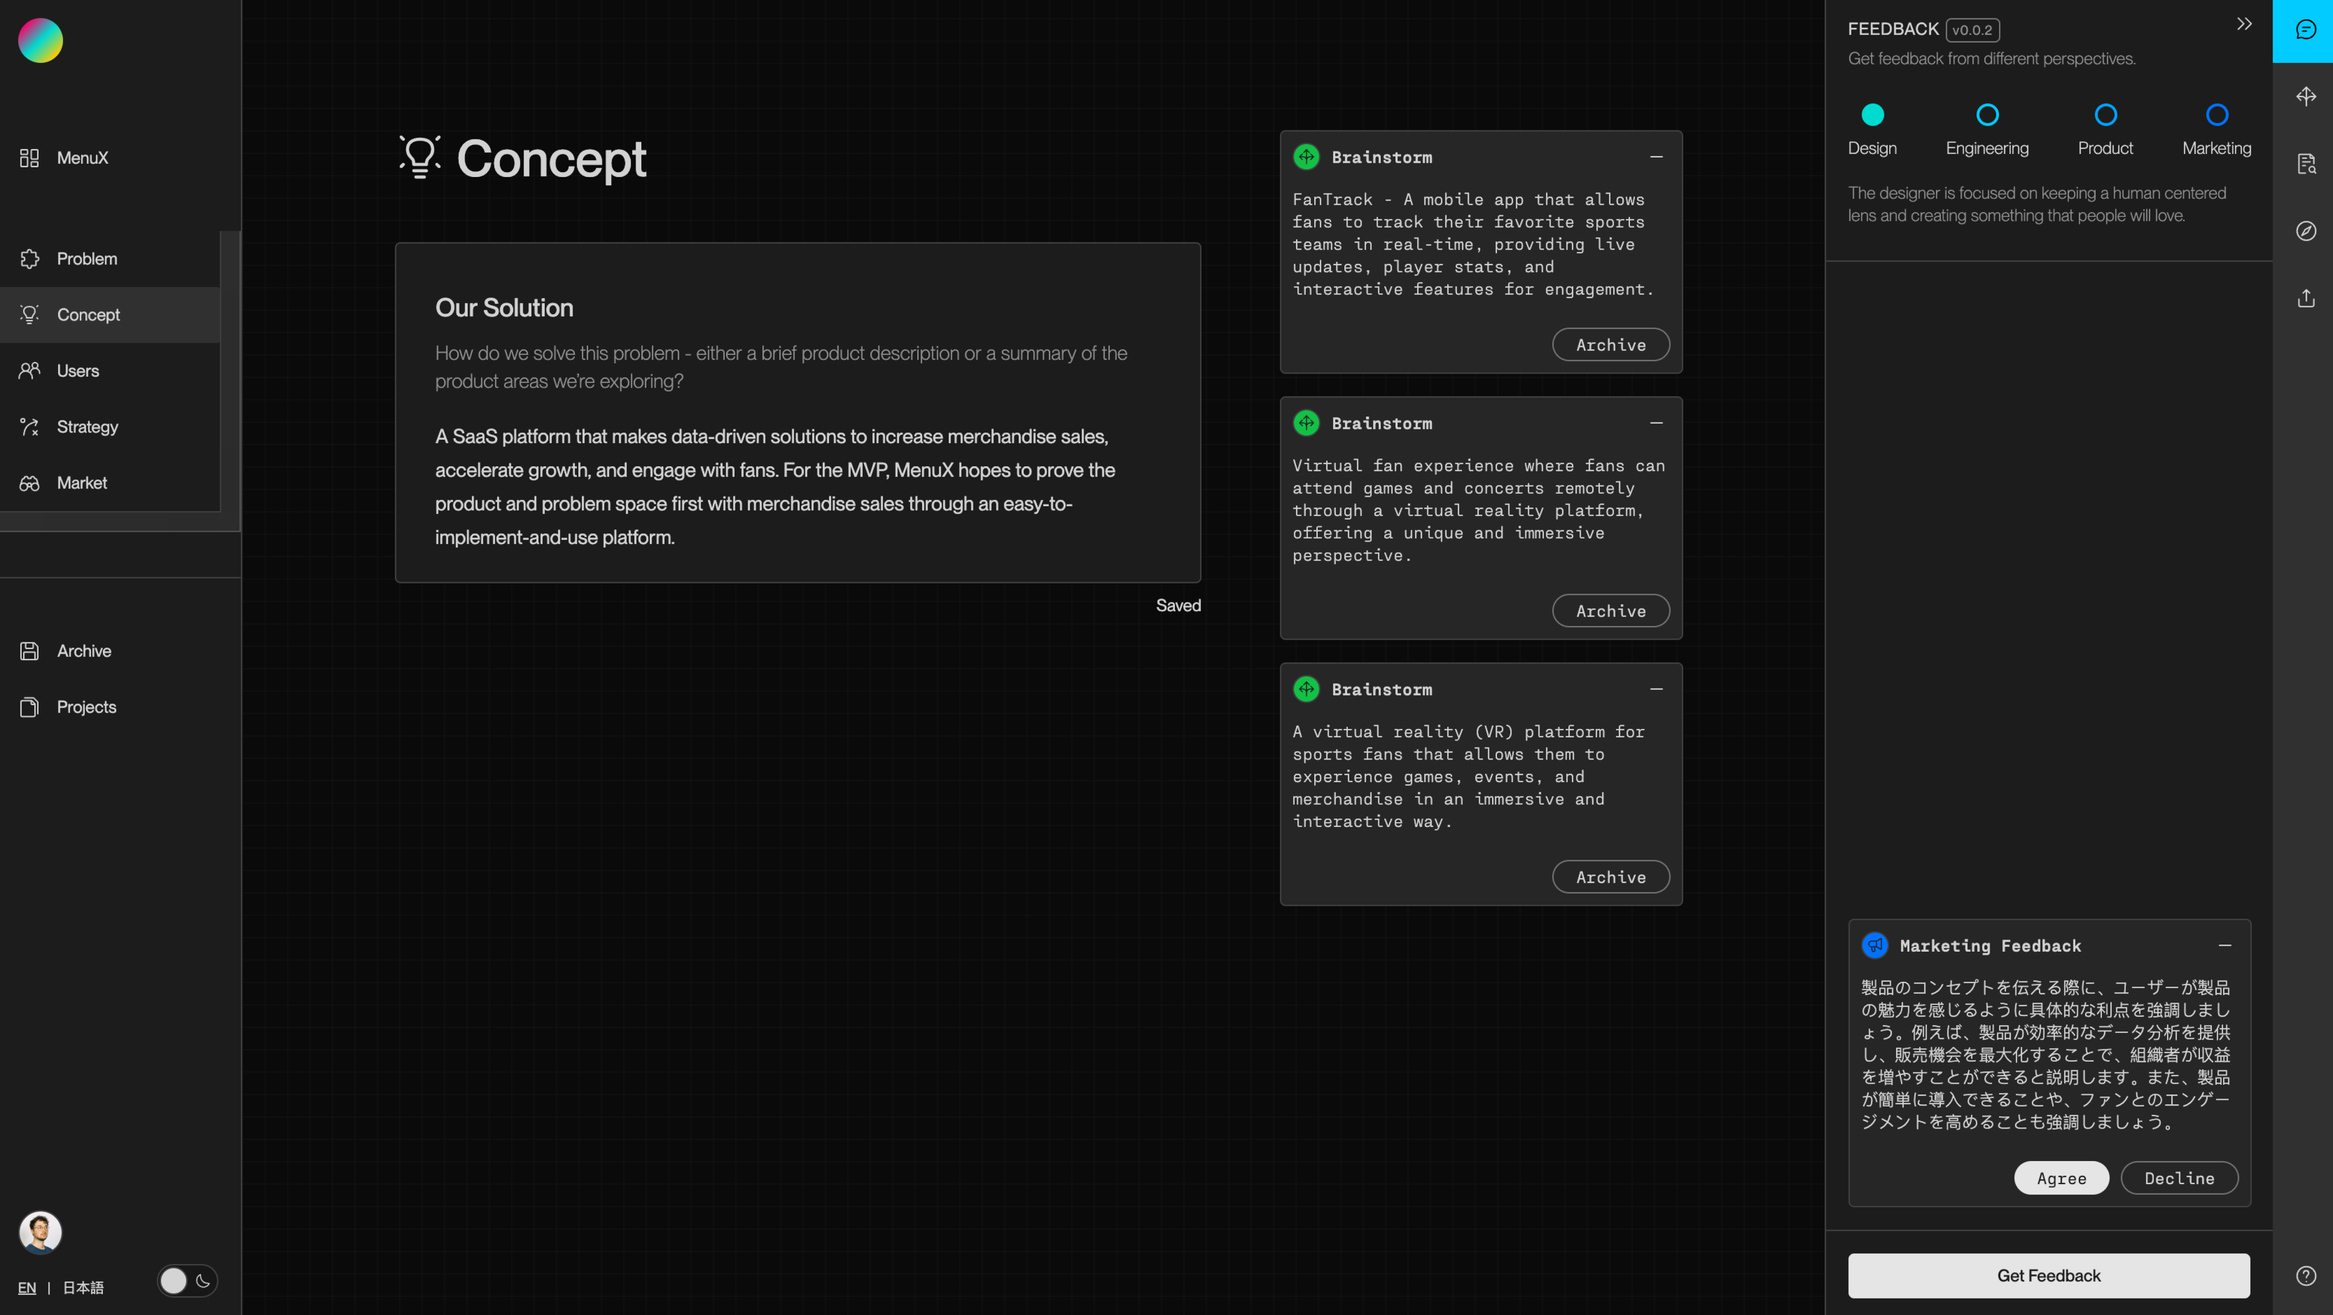Screen dimensions: 2333x1315
Task: Collapse the VR platform Brainstorm card
Action: [x=1657, y=689]
